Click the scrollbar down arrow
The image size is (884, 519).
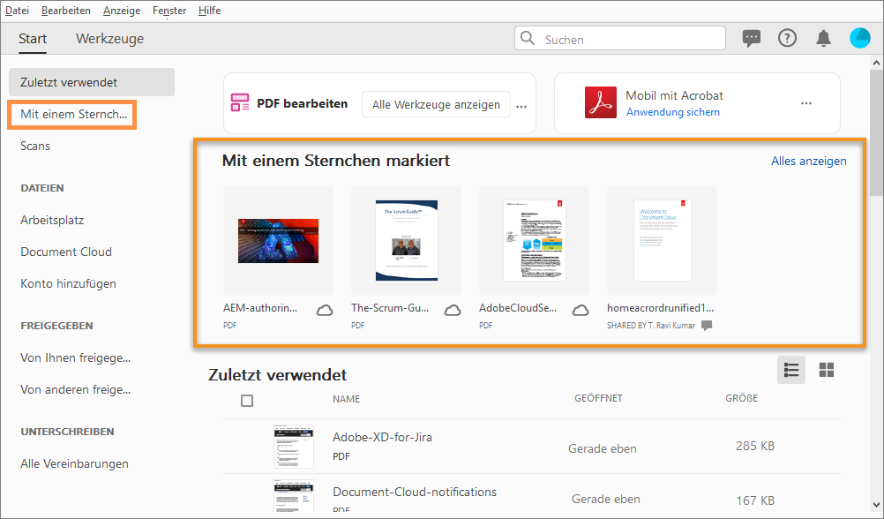876,504
